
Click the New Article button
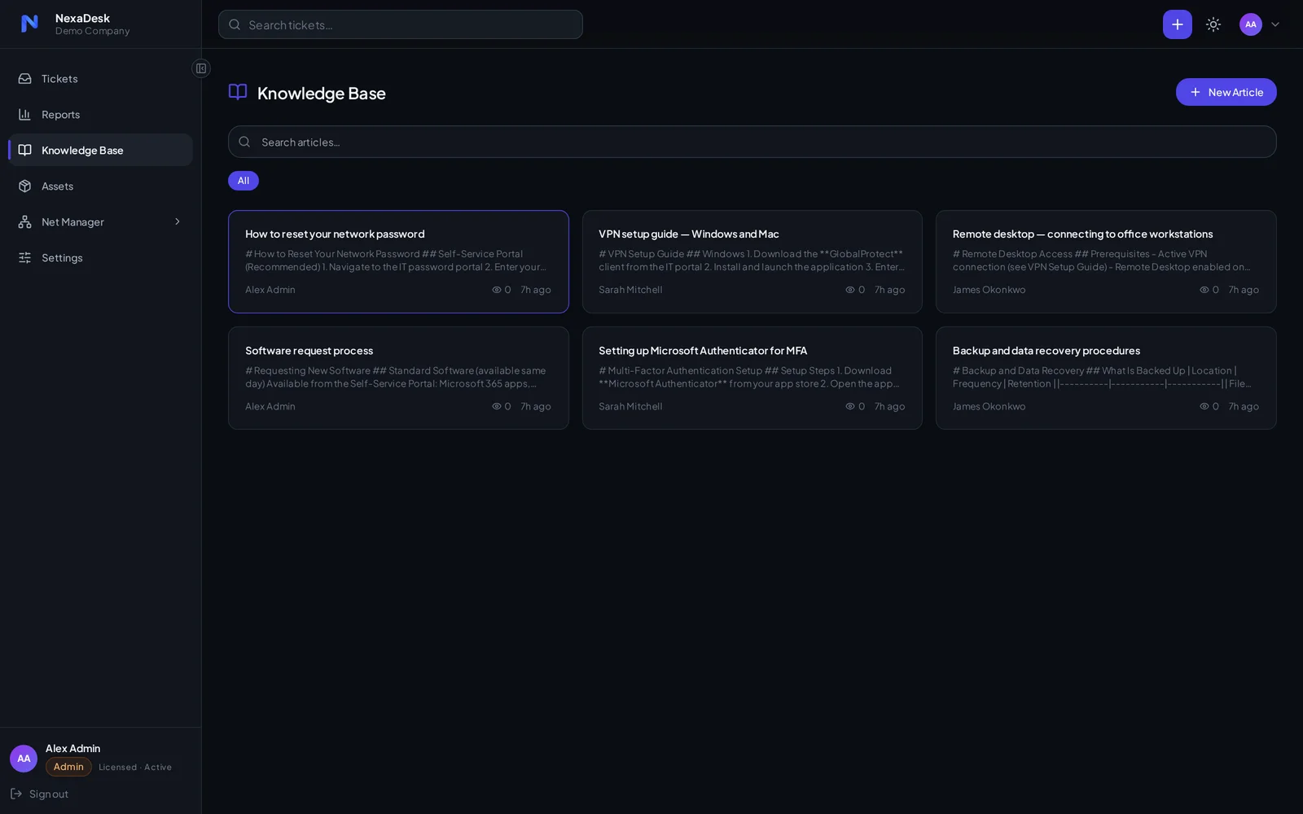pyautogui.click(x=1226, y=92)
